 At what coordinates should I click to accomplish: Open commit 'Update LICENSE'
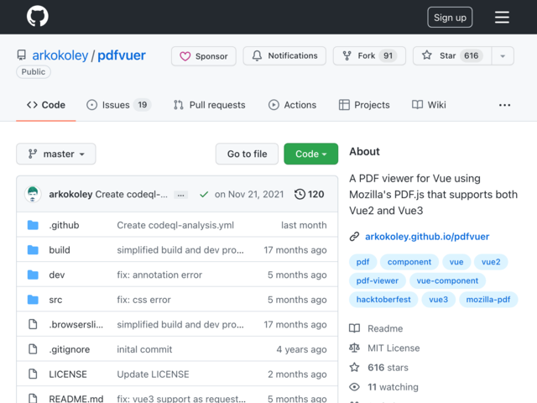tap(153, 374)
